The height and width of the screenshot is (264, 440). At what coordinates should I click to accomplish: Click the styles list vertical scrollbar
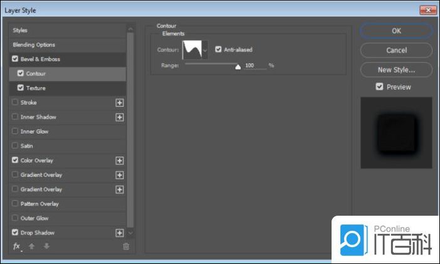pyautogui.click(x=130, y=130)
